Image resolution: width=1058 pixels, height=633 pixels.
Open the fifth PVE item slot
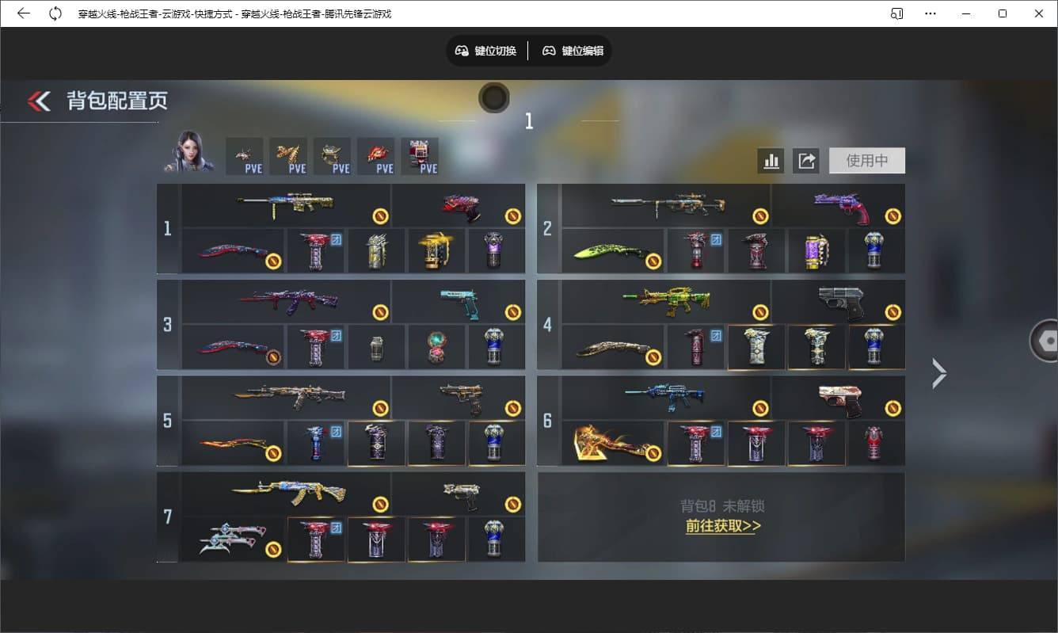[420, 156]
